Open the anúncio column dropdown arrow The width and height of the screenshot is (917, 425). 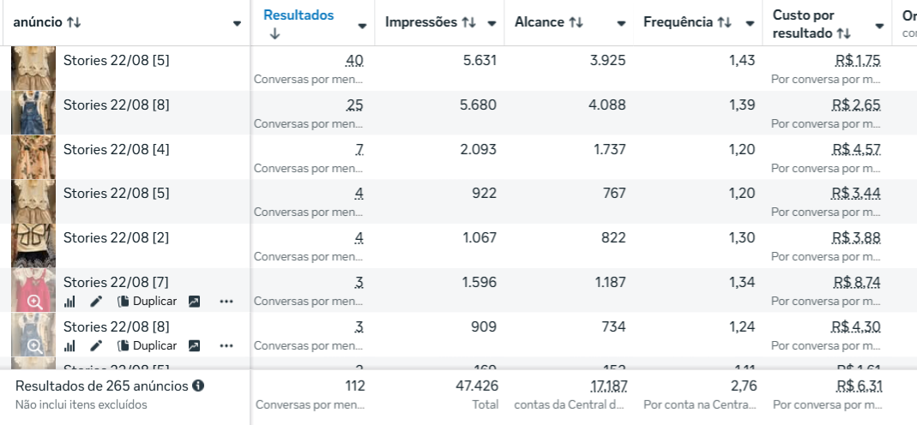237,23
